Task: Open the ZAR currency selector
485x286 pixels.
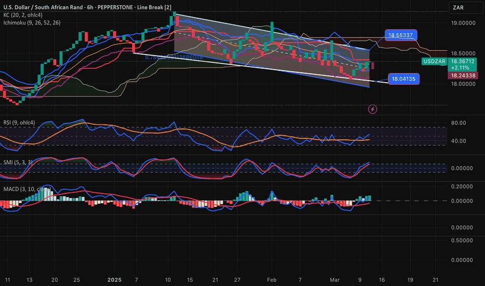Action: pyautogui.click(x=466, y=7)
